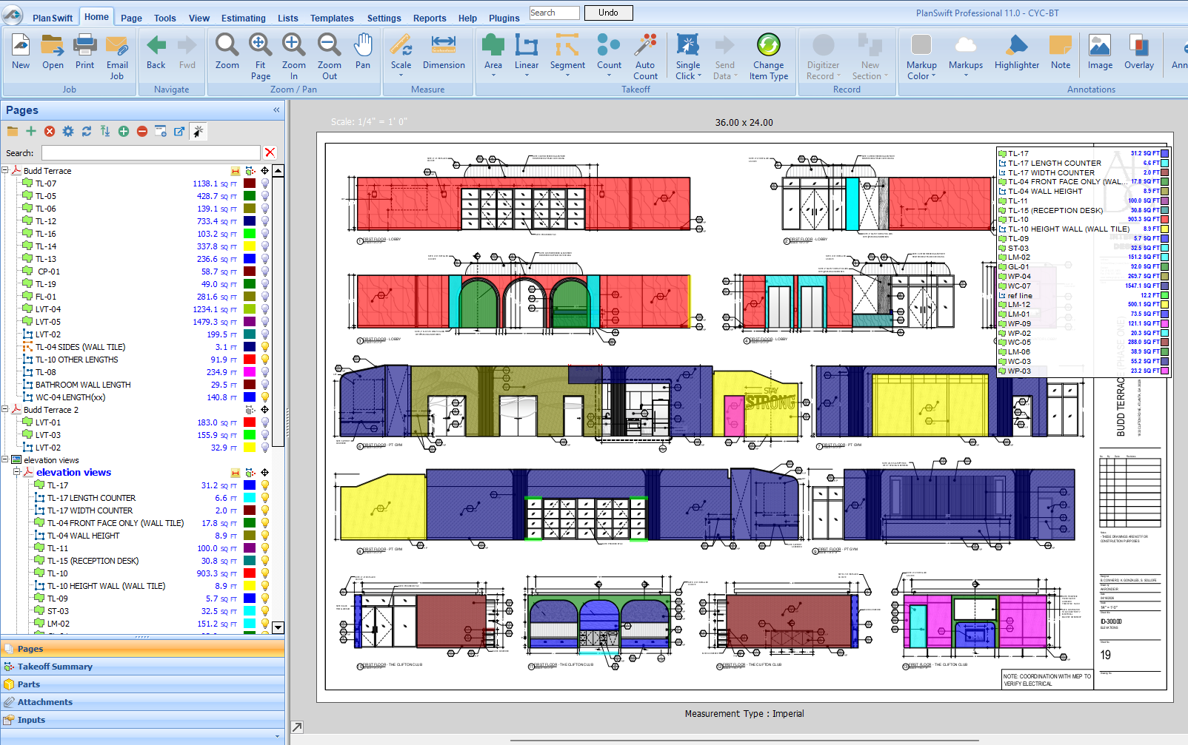Open the Takeoff Summary panel

[x=142, y=667]
